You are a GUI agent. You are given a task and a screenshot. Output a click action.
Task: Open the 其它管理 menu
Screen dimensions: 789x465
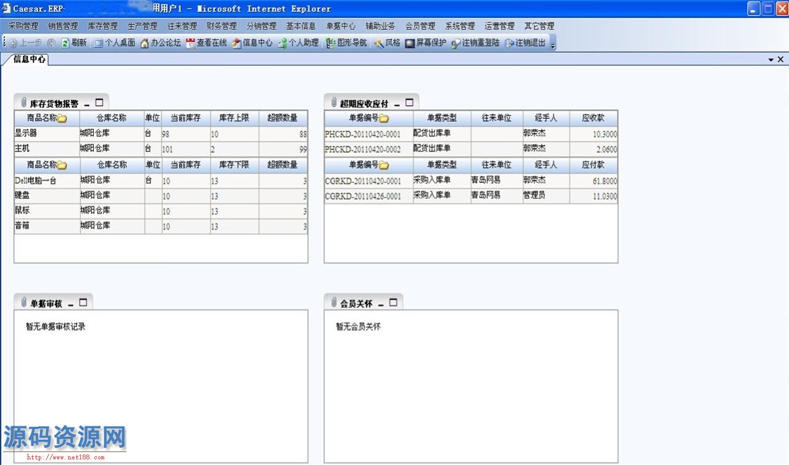pos(539,26)
